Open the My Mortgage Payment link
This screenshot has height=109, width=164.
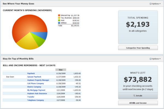click(36, 90)
